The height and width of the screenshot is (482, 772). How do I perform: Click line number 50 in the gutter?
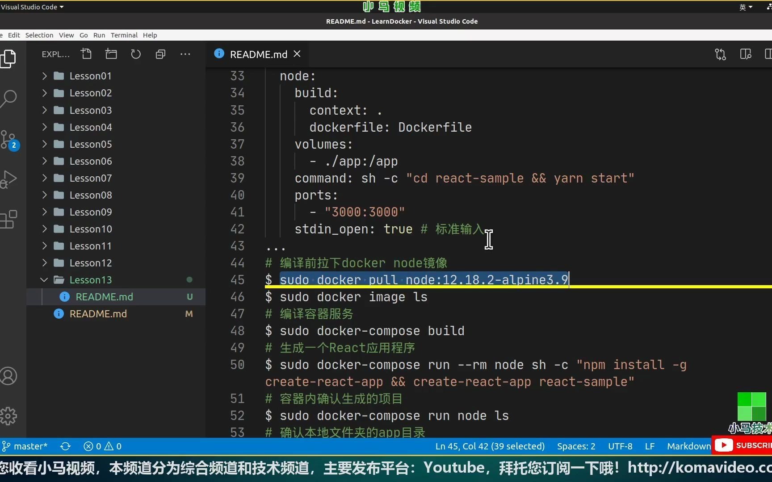pyautogui.click(x=237, y=365)
